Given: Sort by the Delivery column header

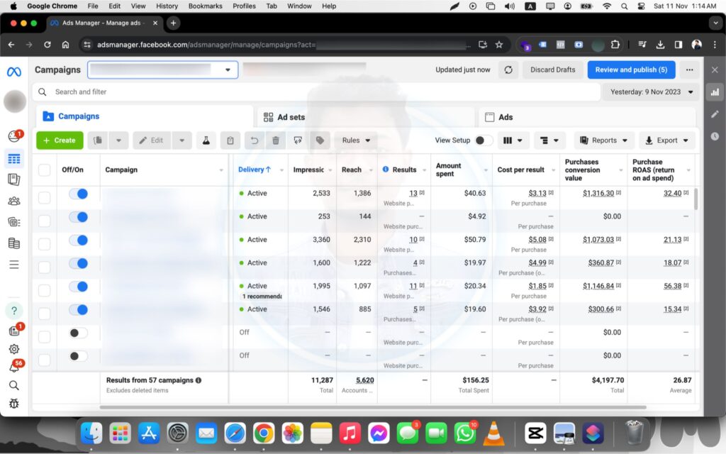Looking at the screenshot, I should point(255,170).
